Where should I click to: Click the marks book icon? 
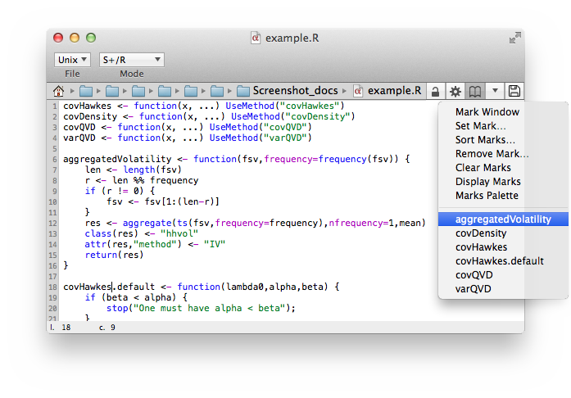pos(475,91)
